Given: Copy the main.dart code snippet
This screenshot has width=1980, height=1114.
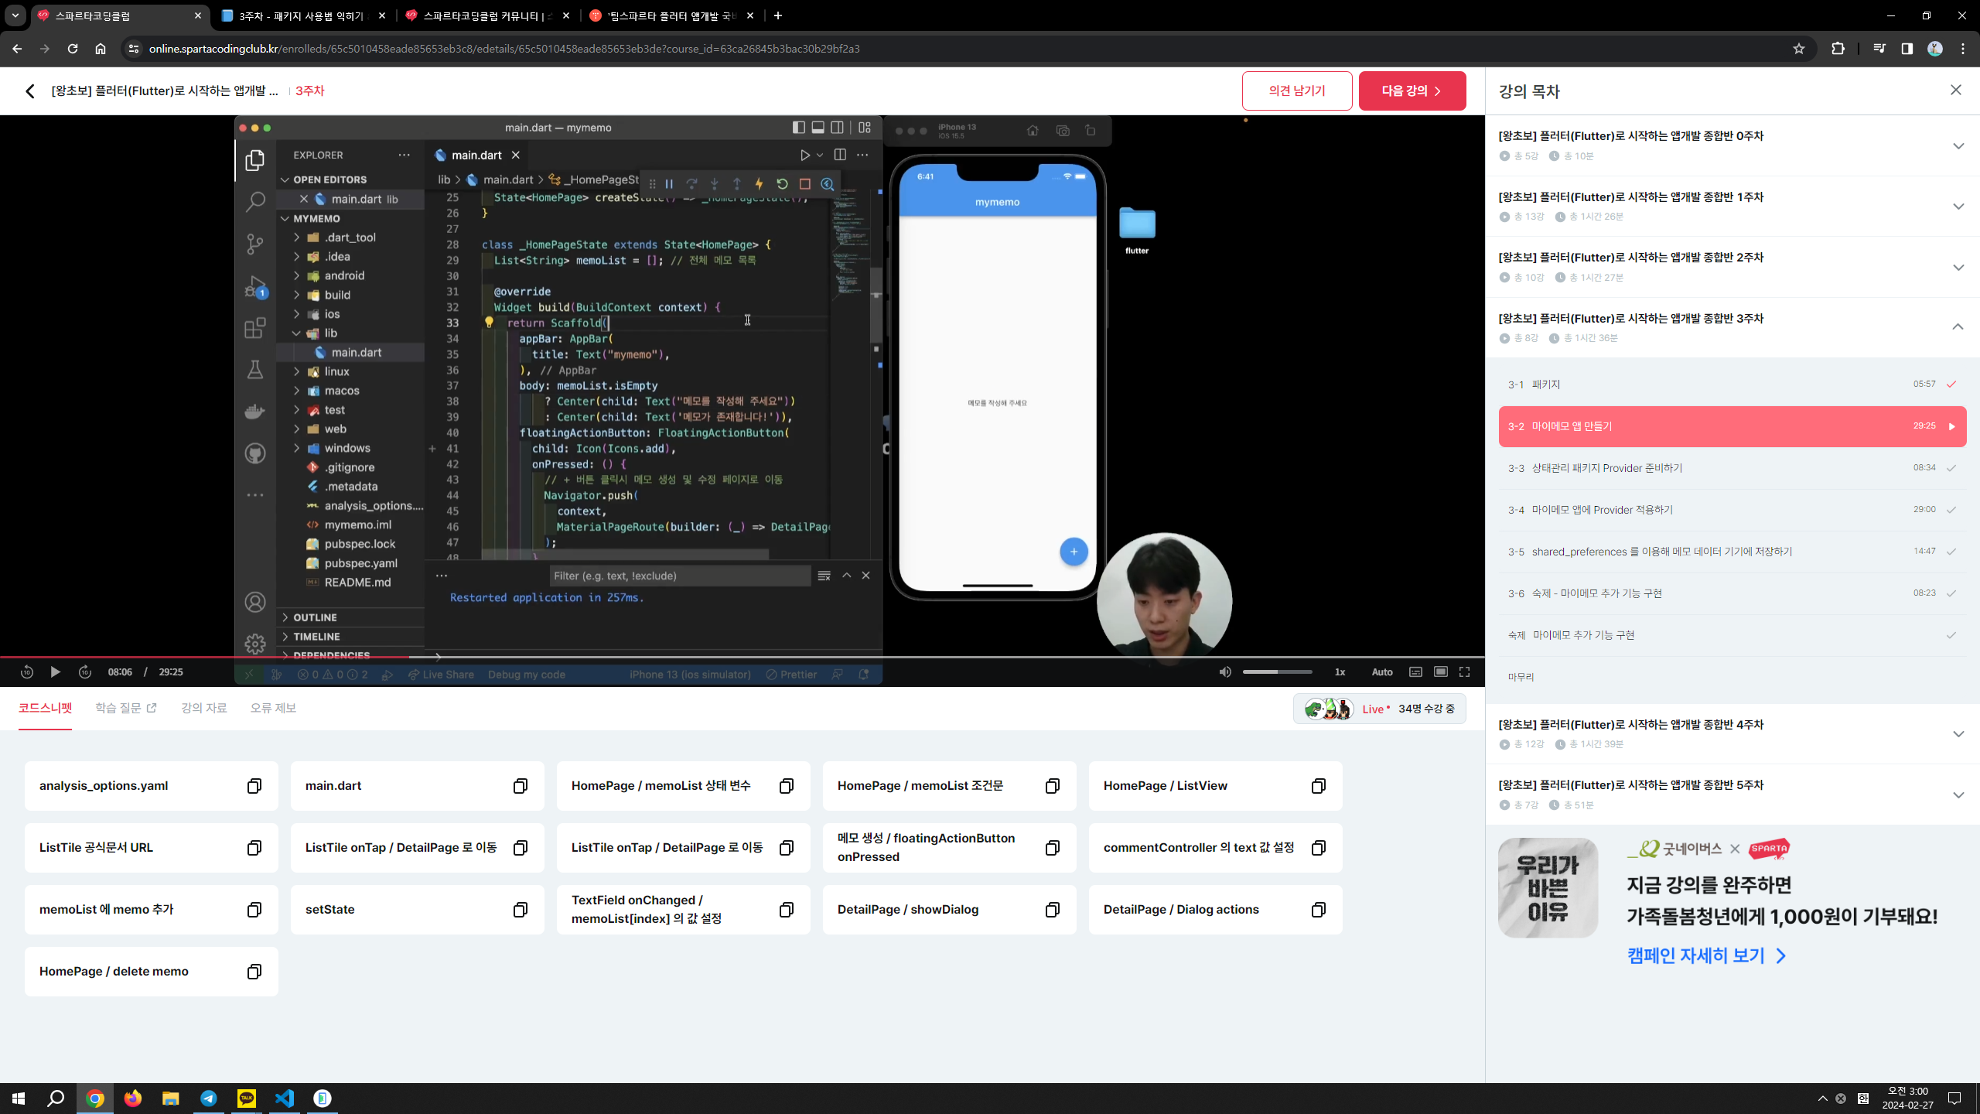Looking at the screenshot, I should point(520,786).
